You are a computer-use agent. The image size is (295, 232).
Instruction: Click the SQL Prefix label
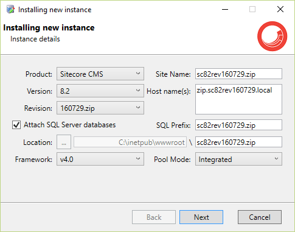[x=173, y=125]
